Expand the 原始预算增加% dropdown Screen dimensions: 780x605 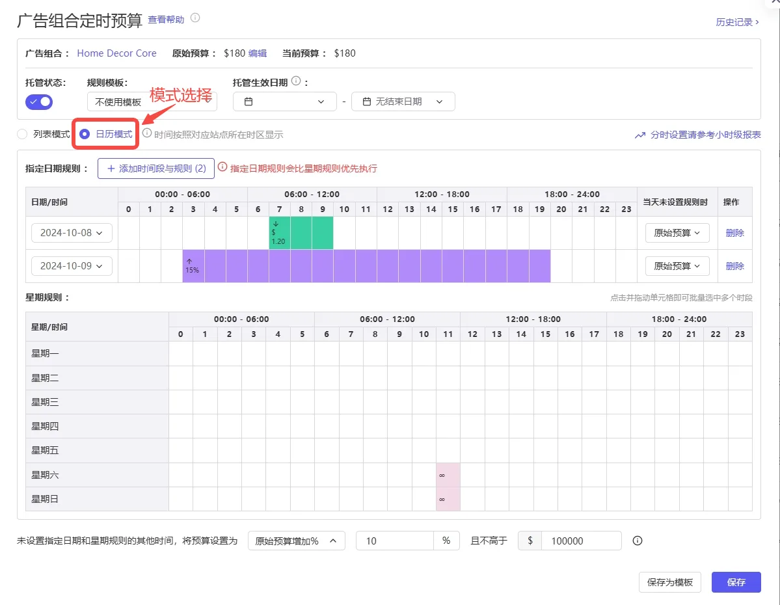297,541
